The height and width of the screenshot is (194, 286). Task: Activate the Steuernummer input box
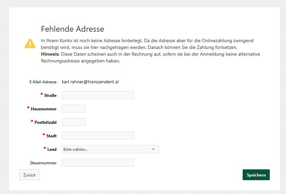tap(98, 163)
